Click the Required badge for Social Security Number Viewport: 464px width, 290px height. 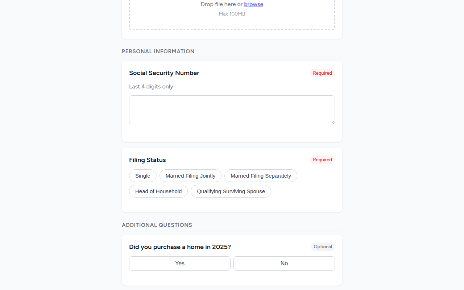[322, 73]
